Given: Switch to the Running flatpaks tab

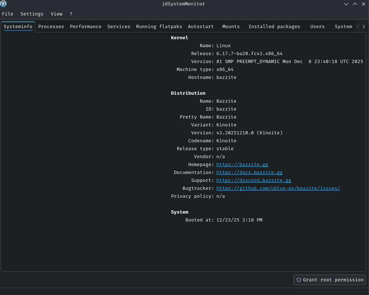Looking at the screenshot, I should point(159,26).
